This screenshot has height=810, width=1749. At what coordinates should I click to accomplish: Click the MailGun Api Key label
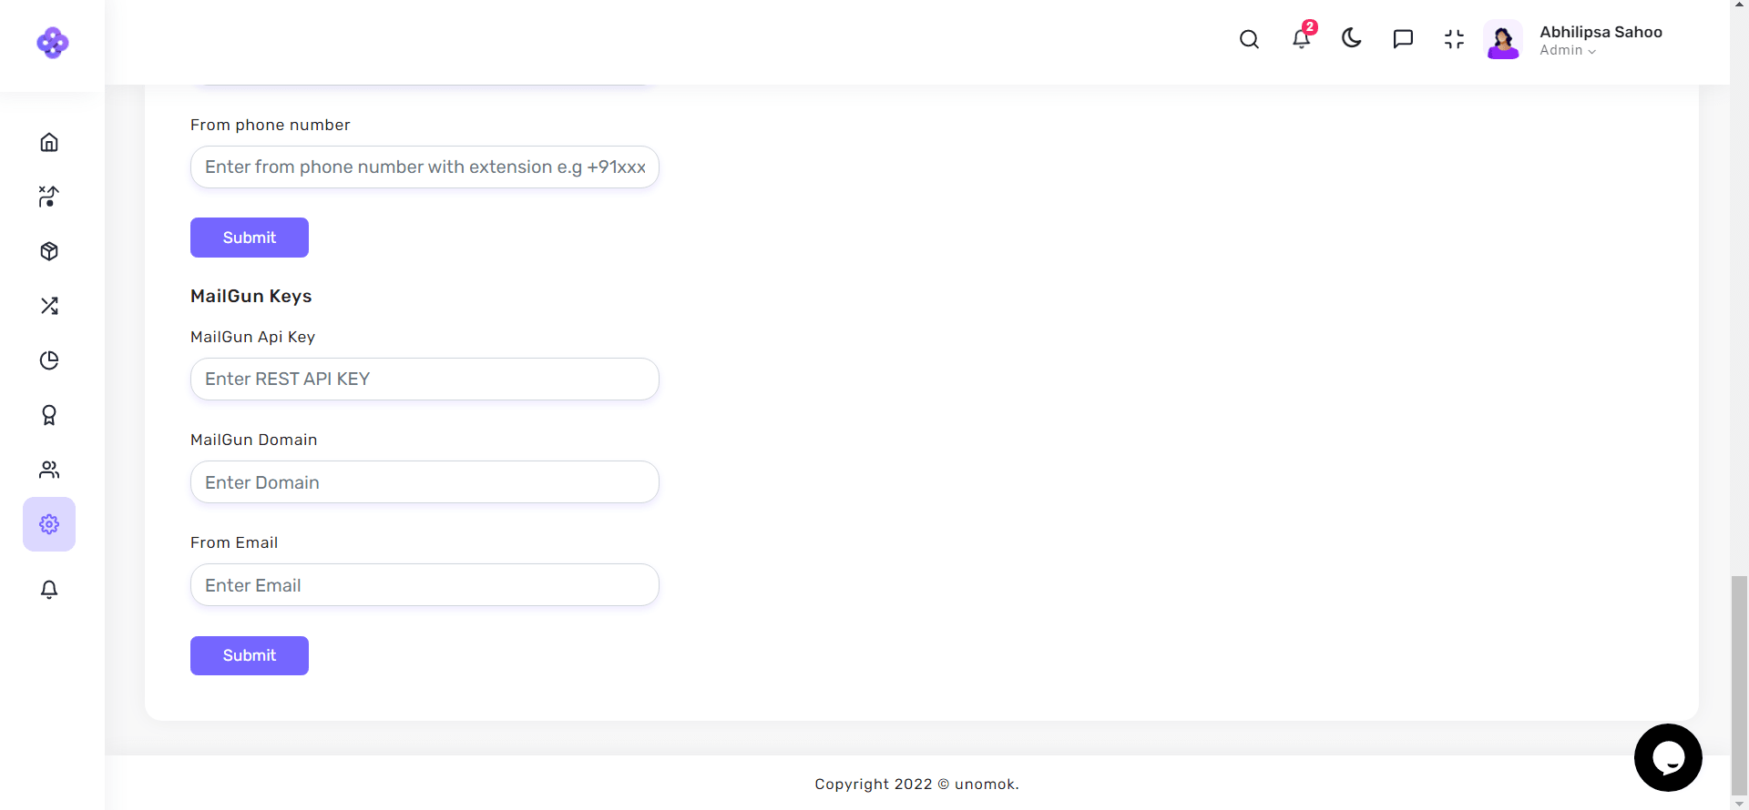click(x=253, y=337)
